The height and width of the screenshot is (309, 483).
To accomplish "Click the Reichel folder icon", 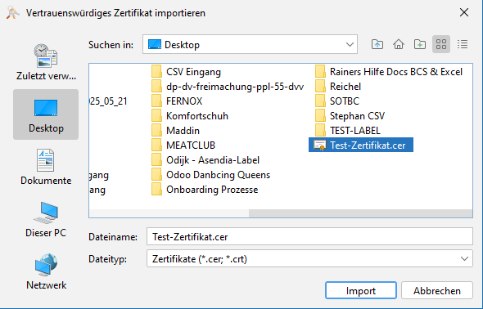I will tap(320, 87).
